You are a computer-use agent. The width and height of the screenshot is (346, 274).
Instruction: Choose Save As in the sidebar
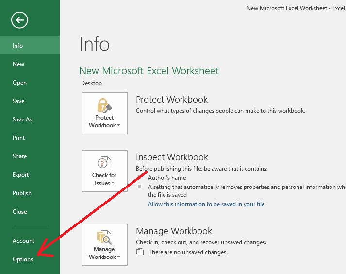pos(30,120)
